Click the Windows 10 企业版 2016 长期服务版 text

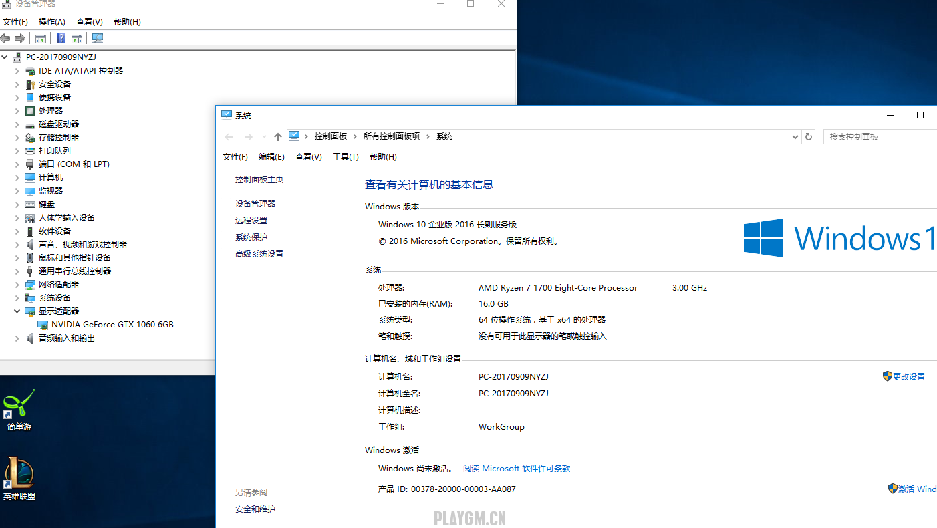point(448,225)
